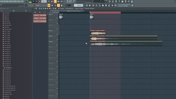176x99 pixels.
Task: Open the ADD menu
Action: point(2,1)
